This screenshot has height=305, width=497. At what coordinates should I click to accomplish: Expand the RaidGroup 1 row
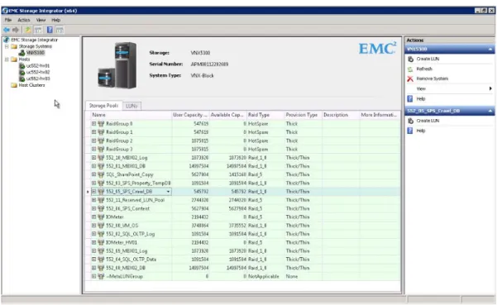click(x=93, y=132)
